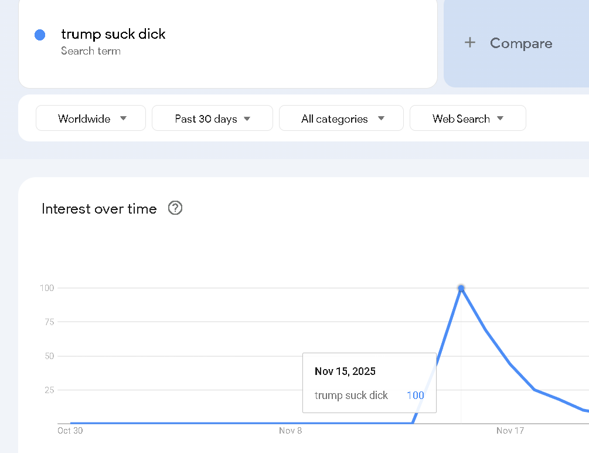Click the Interest over time heading

99,209
